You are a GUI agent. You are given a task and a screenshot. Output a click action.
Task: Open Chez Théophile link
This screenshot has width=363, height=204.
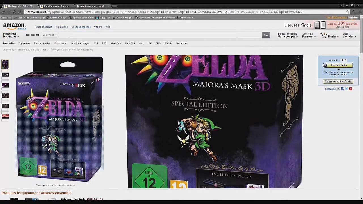tap(44, 27)
